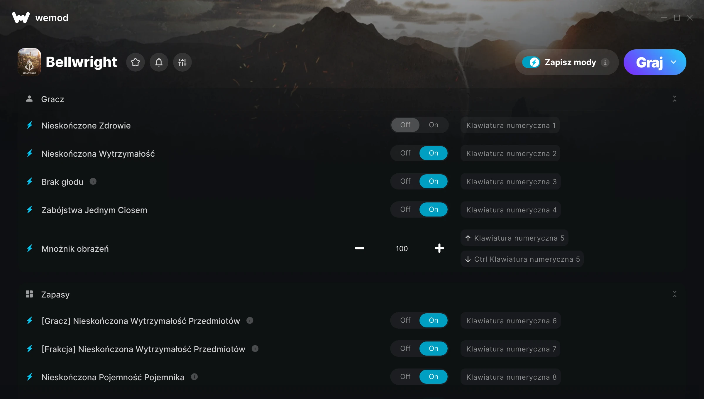This screenshot has width=704, height=399.
Task: Collapse the Gracz section
Action: pyautogui.click(x=674, y=99)
